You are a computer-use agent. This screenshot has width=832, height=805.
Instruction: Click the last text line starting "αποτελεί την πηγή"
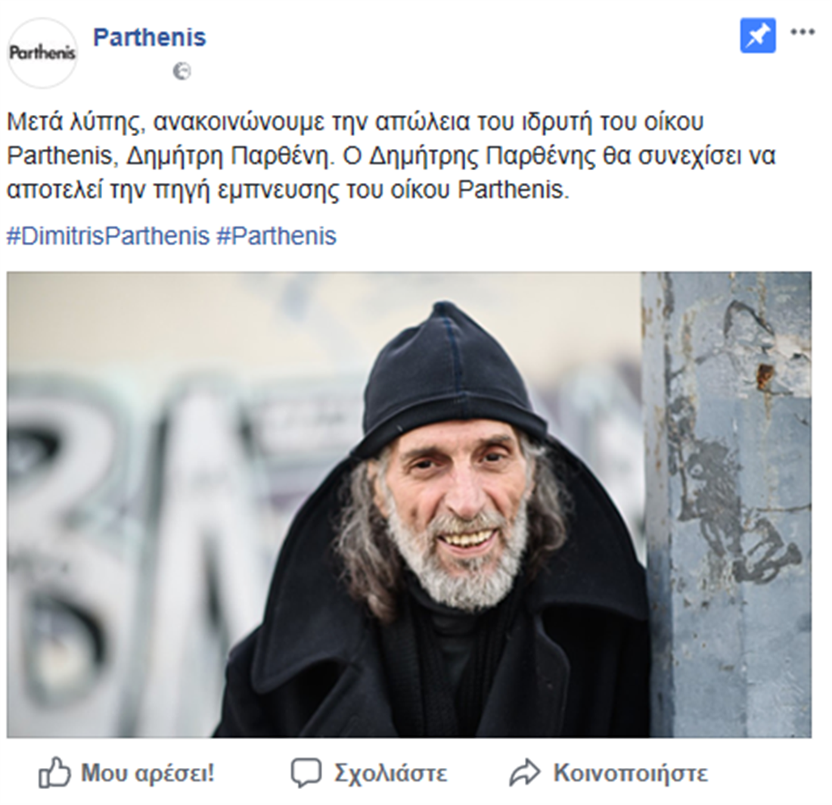click(287, 190)
